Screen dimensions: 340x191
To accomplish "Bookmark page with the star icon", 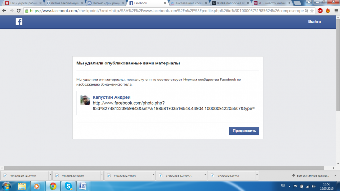I will (x=312, y=11).
